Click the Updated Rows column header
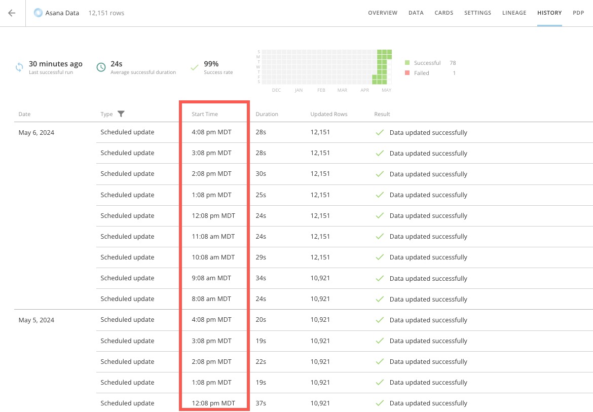This screenshot has height=412, width=593. tap(328, 114)
